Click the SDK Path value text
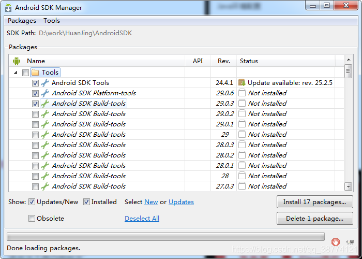The width and height of the screenshot is (362, 259). click(x=85, y=33)
